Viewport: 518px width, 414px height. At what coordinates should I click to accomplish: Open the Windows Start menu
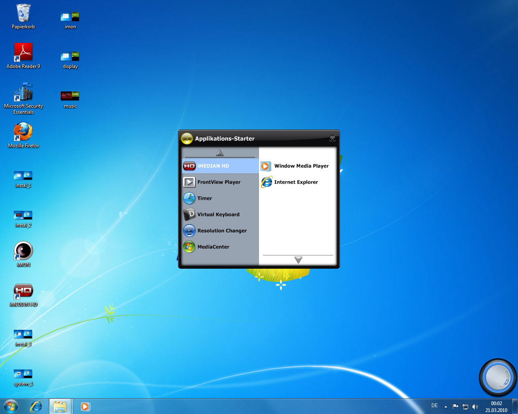[11, 406]
